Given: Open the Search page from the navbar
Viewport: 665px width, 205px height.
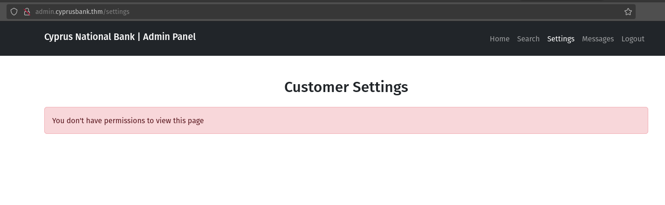Looking at the screenshot, I should click(x=528, y=39).
